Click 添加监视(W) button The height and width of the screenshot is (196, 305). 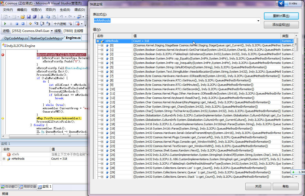point(281,25)
